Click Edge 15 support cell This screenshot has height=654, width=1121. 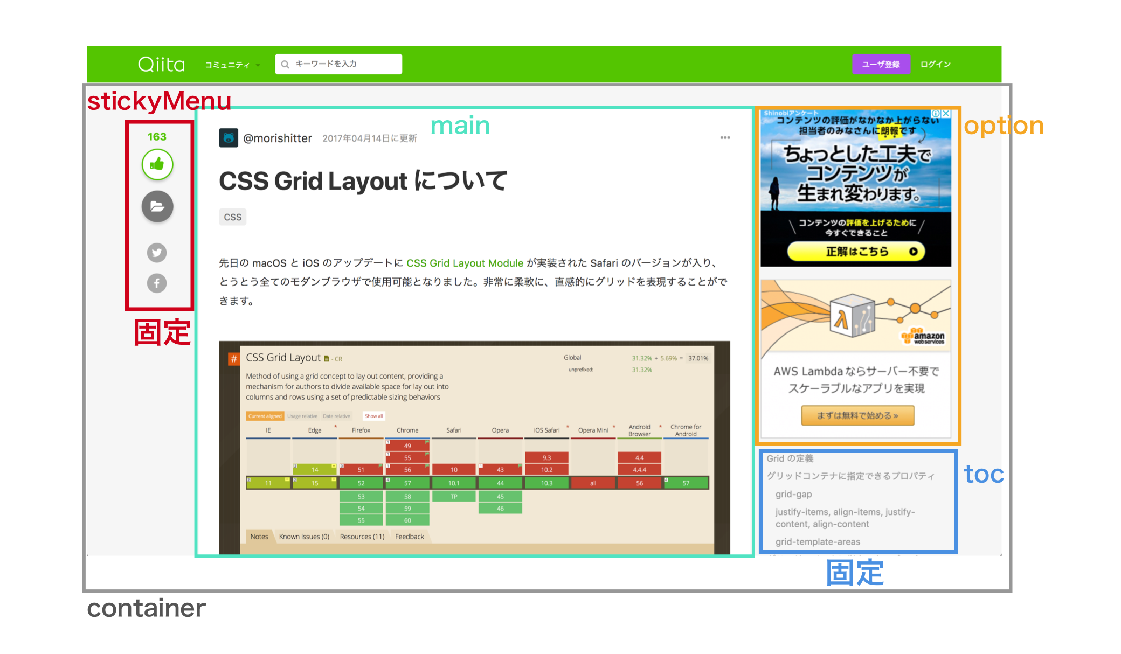(x=315, y=483)
